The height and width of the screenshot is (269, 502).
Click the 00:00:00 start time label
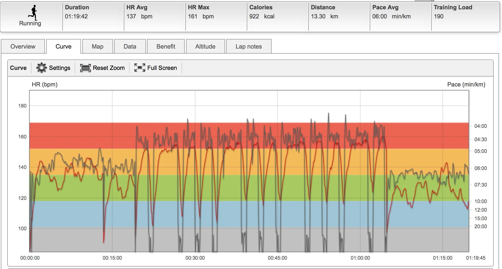pyautogui.click(x=30, y=258)
